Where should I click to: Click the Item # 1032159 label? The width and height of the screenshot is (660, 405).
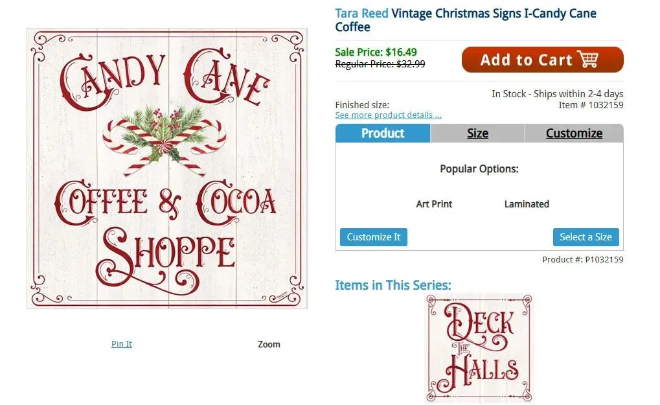click(x=591, y=105)
